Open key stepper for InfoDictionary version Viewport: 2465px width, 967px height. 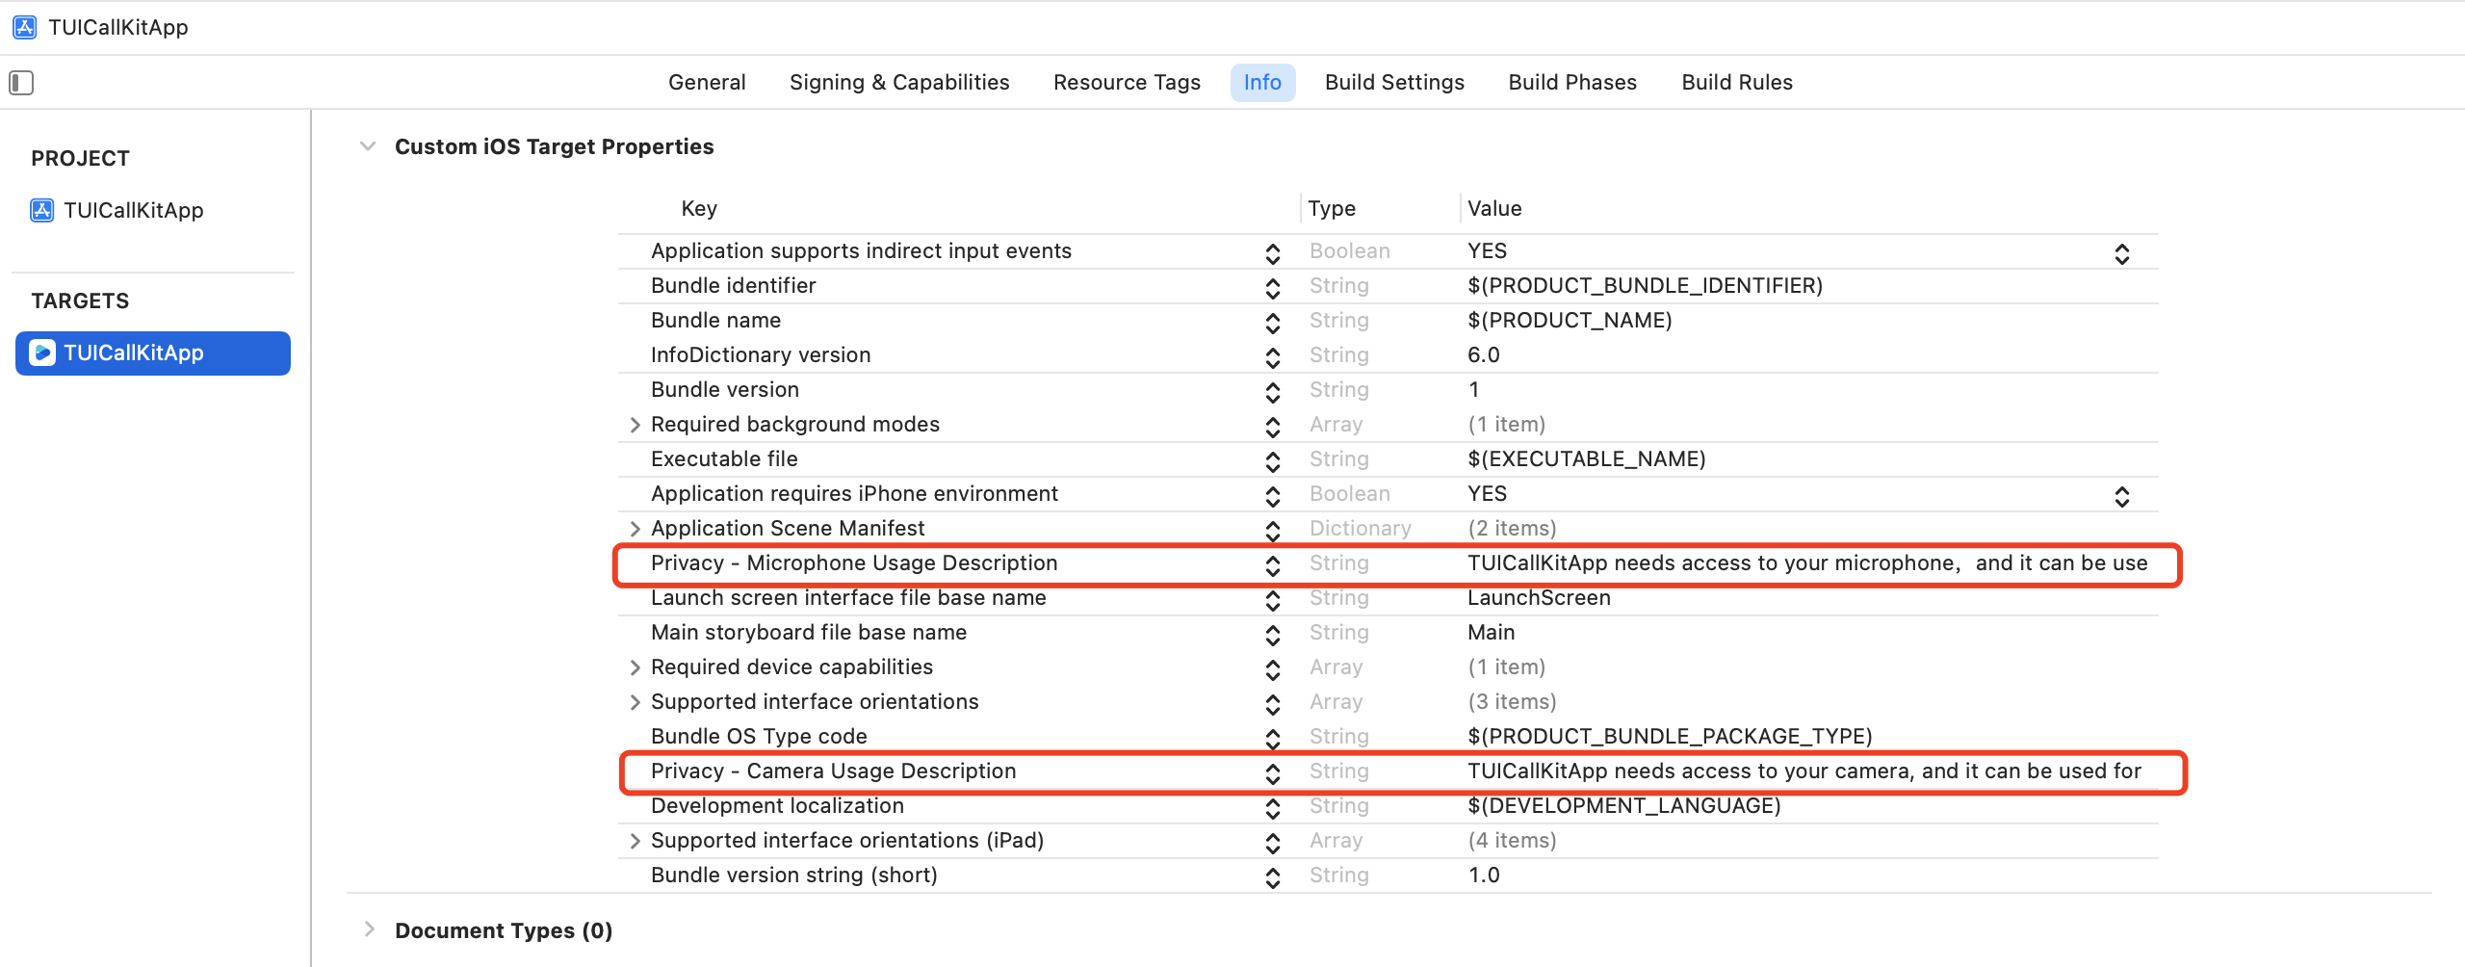[1273, 357]
